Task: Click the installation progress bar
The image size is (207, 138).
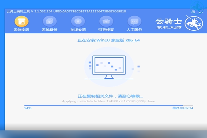Action: click(x=109, y=105)
